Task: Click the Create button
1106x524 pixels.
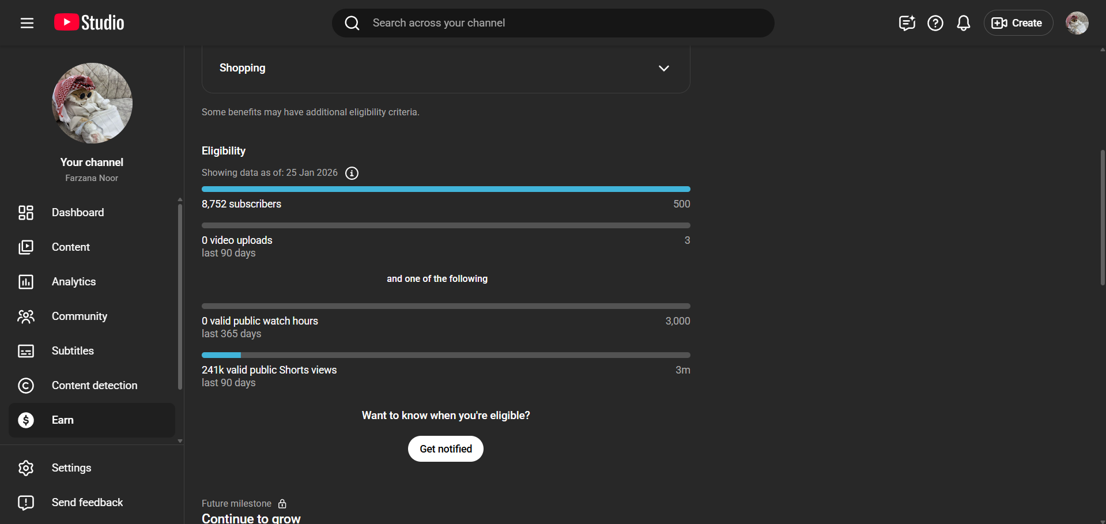Action: coord(1018,23)
